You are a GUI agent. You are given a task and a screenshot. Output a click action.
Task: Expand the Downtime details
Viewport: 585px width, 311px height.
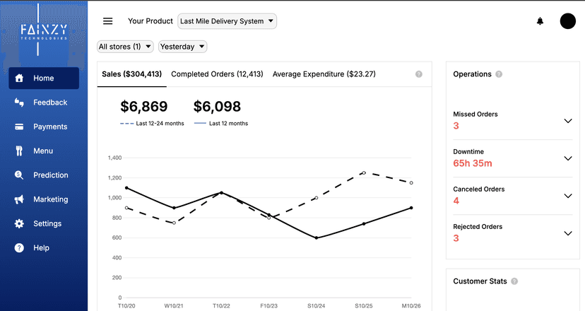[568, 158]
